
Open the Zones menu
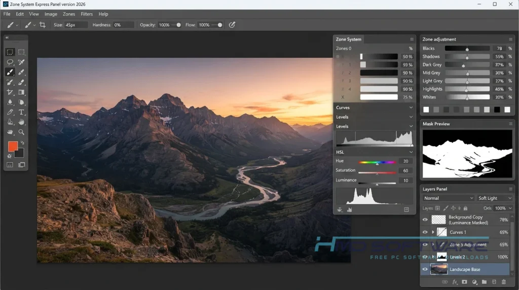[69, 14]
